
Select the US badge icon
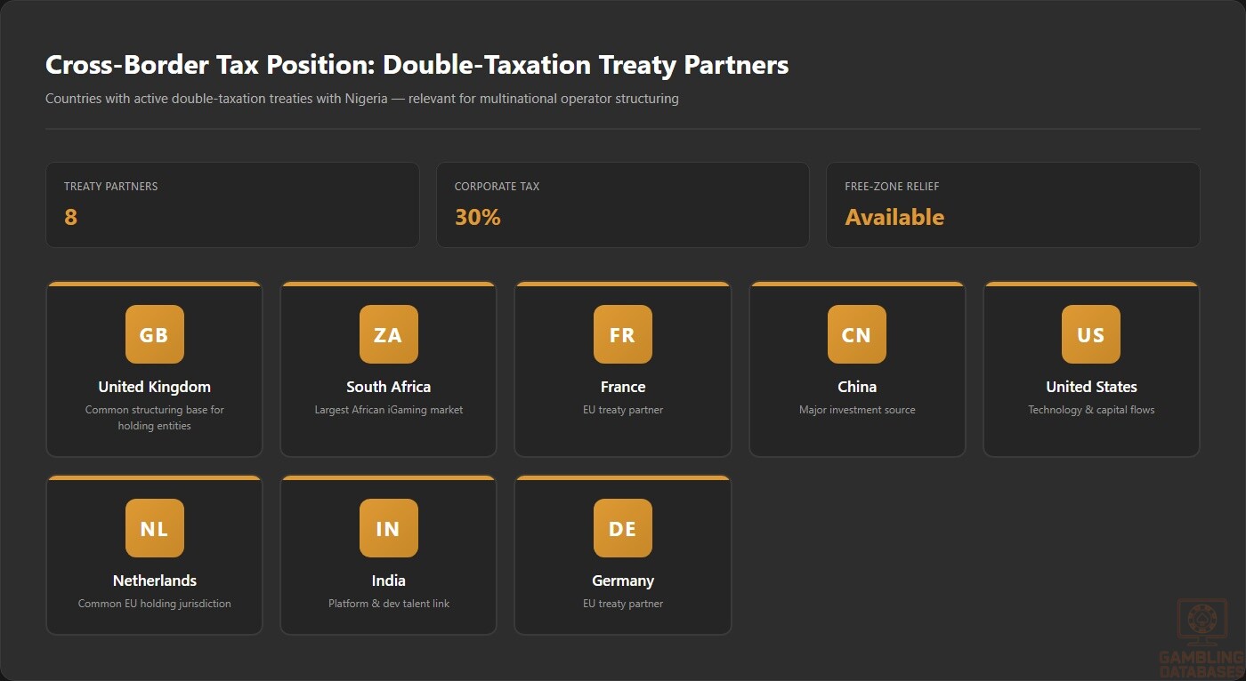pos(1090,334)
